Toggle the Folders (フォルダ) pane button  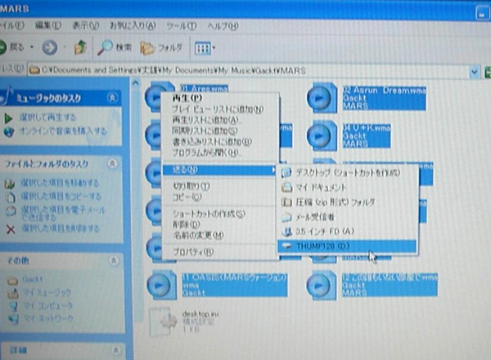161,48
